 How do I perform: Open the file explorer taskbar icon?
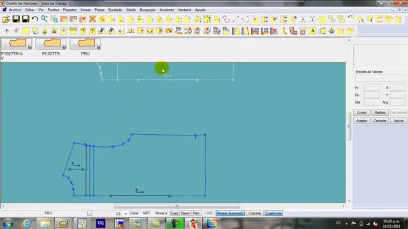coord(45,223)
